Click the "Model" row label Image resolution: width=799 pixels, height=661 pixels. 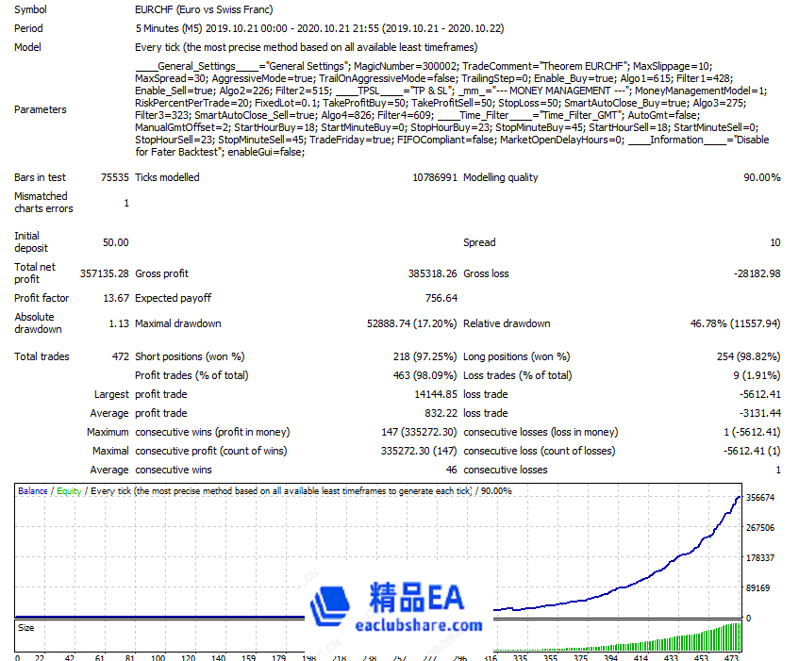point(27,47)
